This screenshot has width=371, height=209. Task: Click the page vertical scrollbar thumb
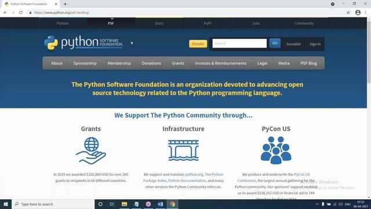click(369, 52)
